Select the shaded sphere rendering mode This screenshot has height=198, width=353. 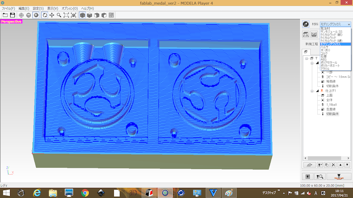pyautogui.click(x=36, y=15)
